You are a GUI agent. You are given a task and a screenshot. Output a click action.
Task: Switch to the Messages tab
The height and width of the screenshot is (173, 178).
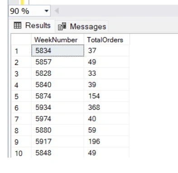[82, 26]
